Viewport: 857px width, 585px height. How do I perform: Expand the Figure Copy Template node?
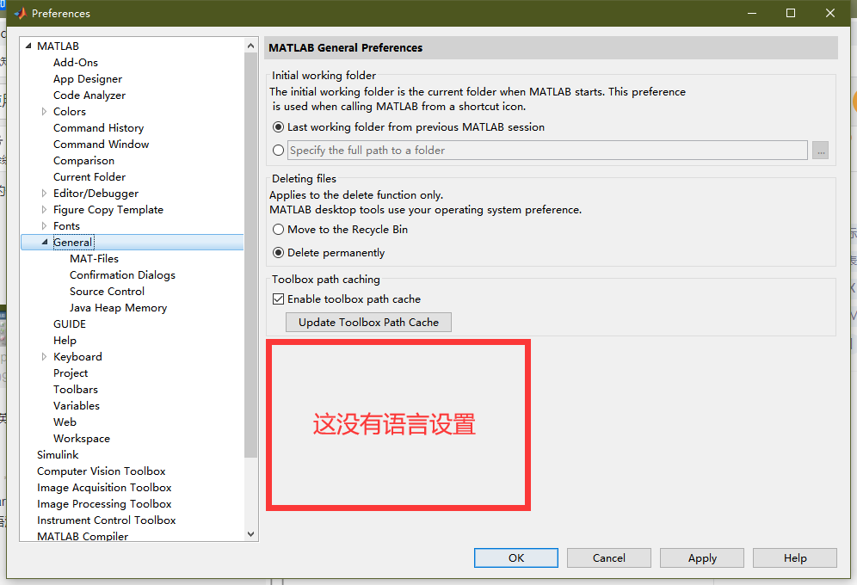pyautogui.click(x=44, y=210)
